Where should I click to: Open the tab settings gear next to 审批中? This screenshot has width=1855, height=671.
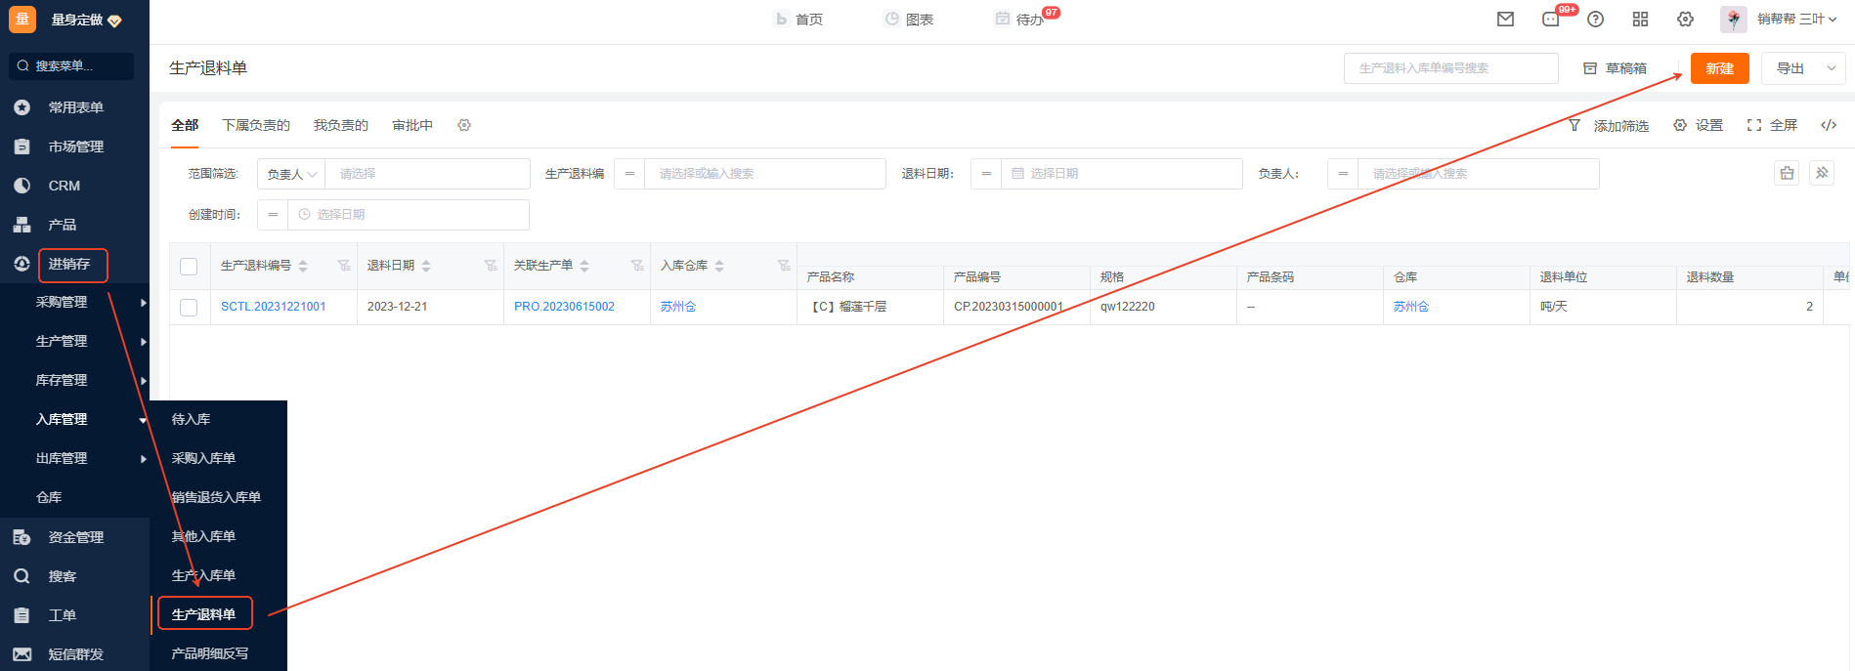[464, 125]
